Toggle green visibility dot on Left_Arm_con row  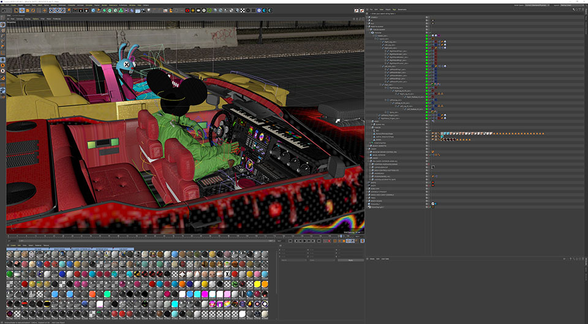427,66
